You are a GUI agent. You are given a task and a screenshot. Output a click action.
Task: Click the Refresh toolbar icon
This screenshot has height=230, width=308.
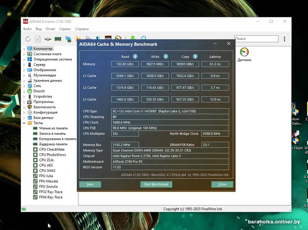pos(28,39)
